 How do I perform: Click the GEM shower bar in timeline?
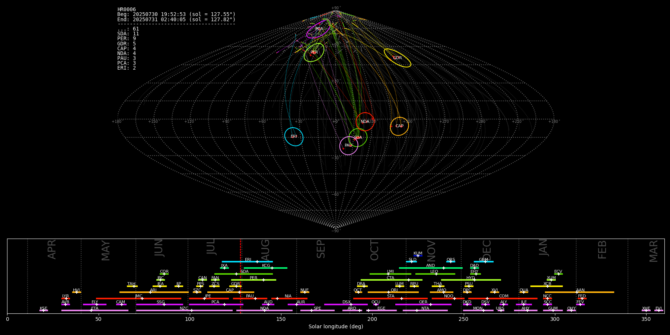click(484, 262)
